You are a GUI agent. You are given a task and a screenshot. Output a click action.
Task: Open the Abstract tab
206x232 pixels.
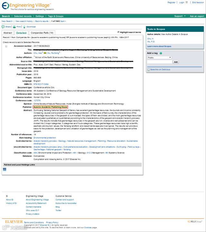pos(8,33)
